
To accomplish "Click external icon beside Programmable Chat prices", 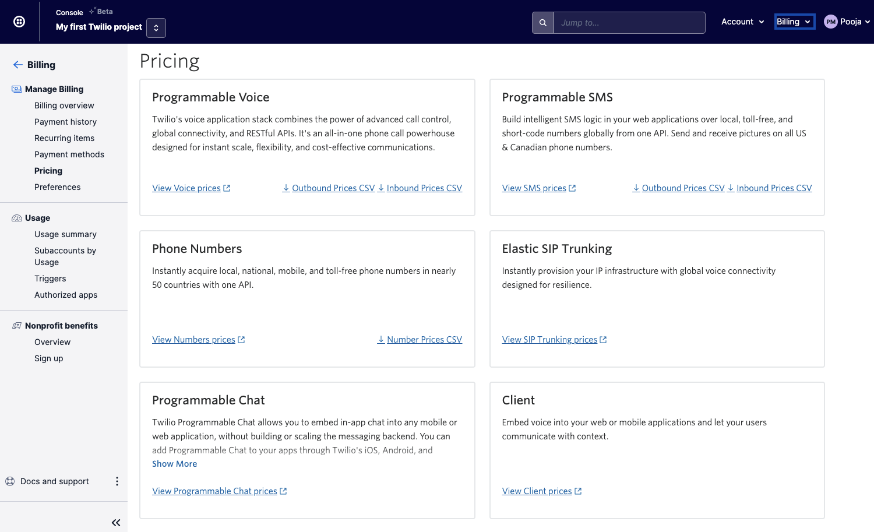I will [x=284, y=491].
